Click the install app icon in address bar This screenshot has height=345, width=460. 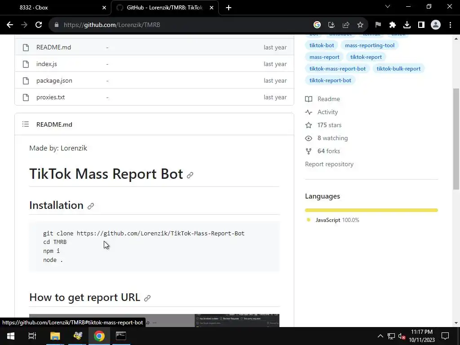(x=331, y=25)
